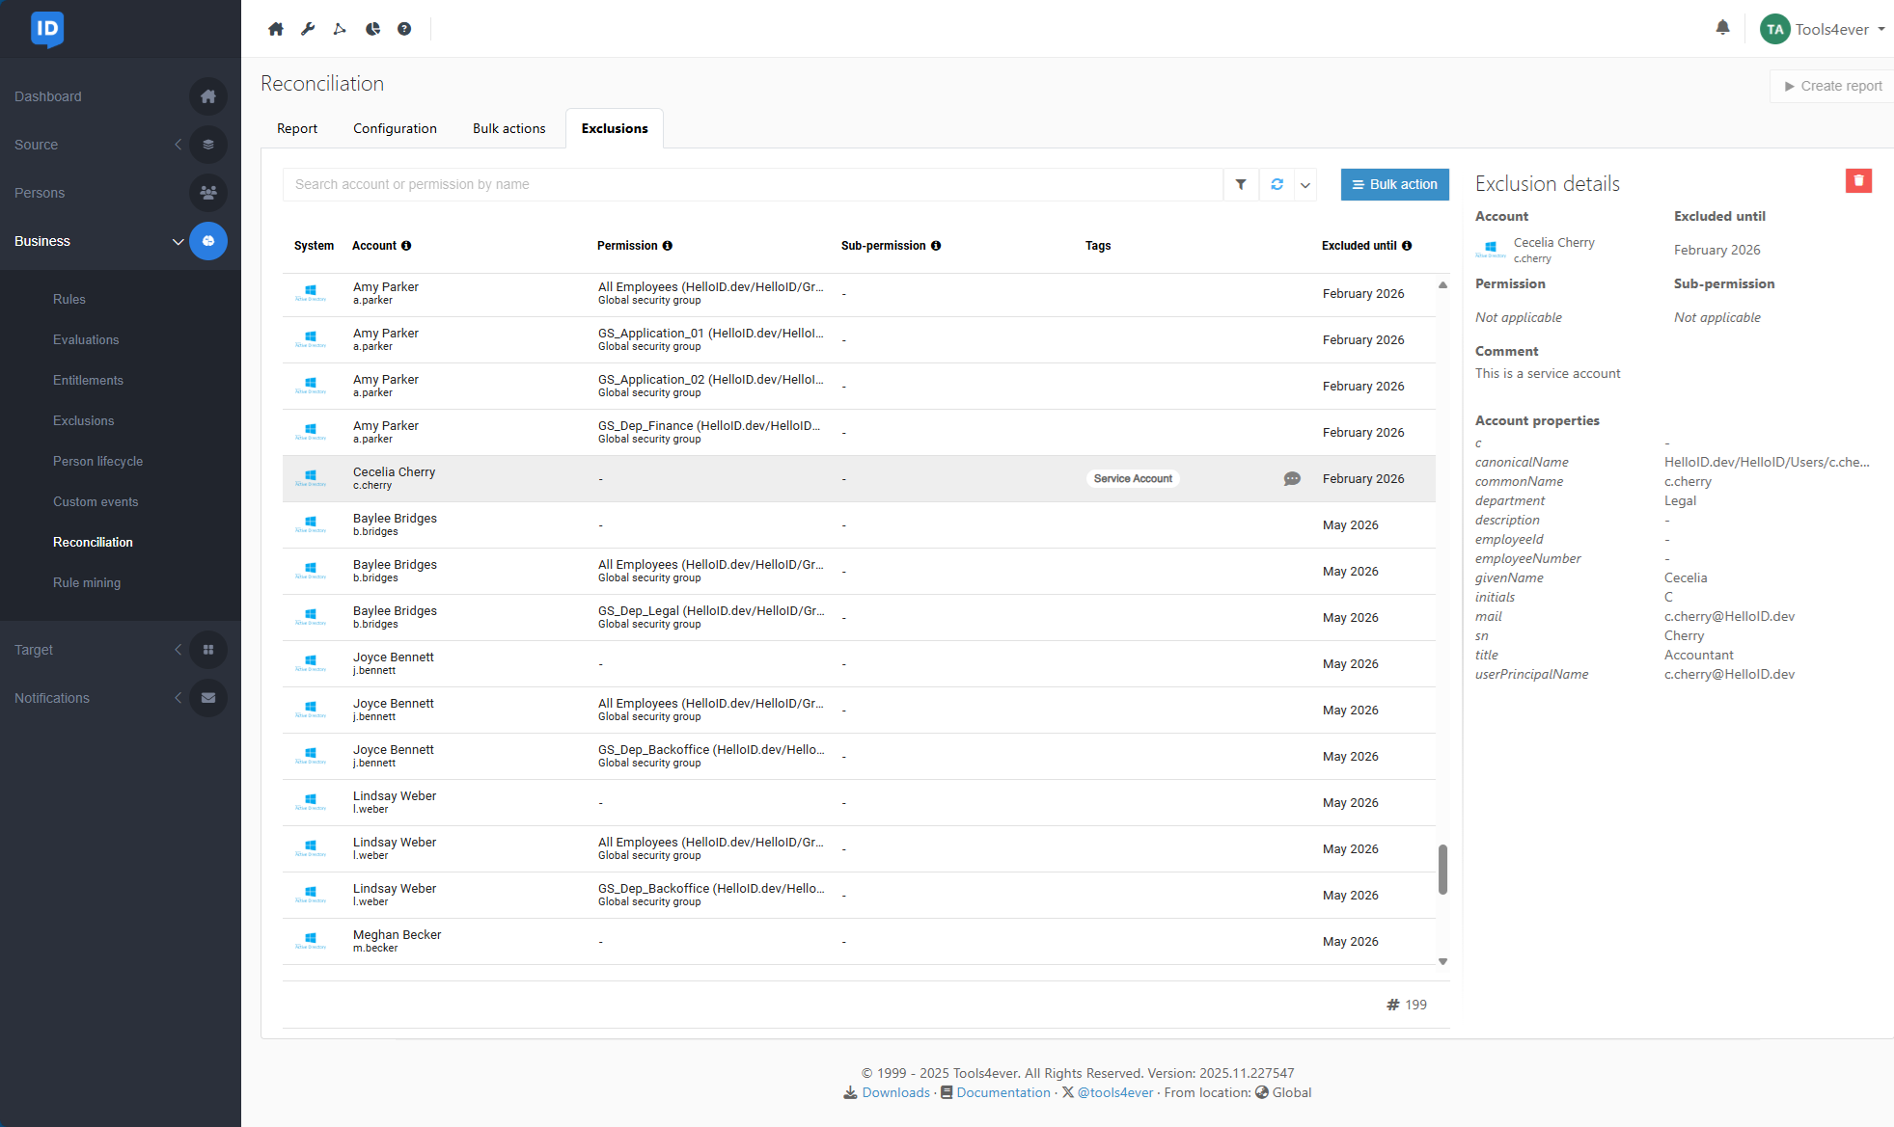Open dropdown arrow next to refresh
This screenshot has width=1894, height=1127.
1305,185
